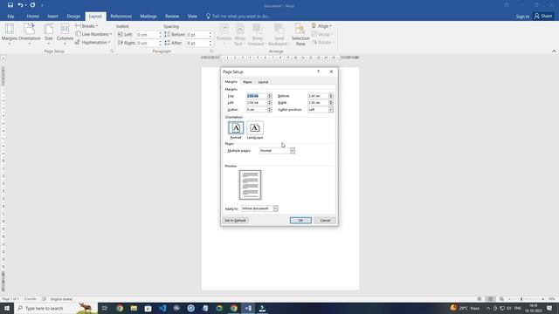The image size is (559, 314).
Task: Open the Columns ribbon button
Action: click(65, 34)
